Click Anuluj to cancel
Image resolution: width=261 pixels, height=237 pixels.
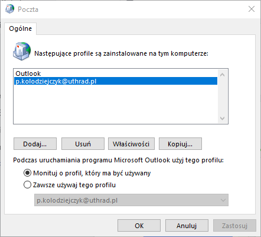point(187,226)
